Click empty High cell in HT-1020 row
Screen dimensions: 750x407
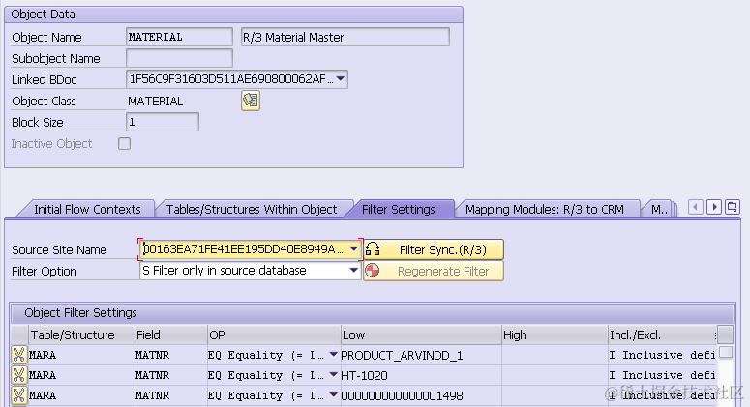555,375
